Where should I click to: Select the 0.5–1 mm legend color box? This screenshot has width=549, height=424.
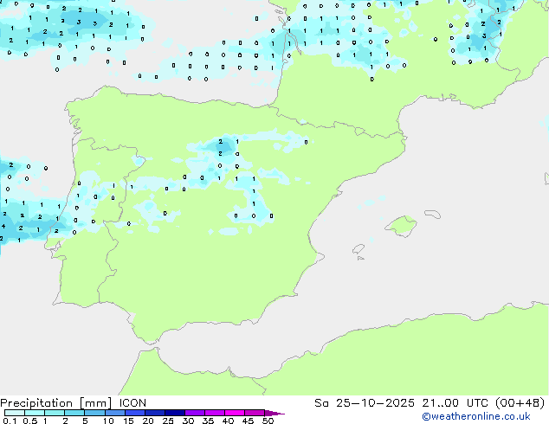(x=35, y=413)
